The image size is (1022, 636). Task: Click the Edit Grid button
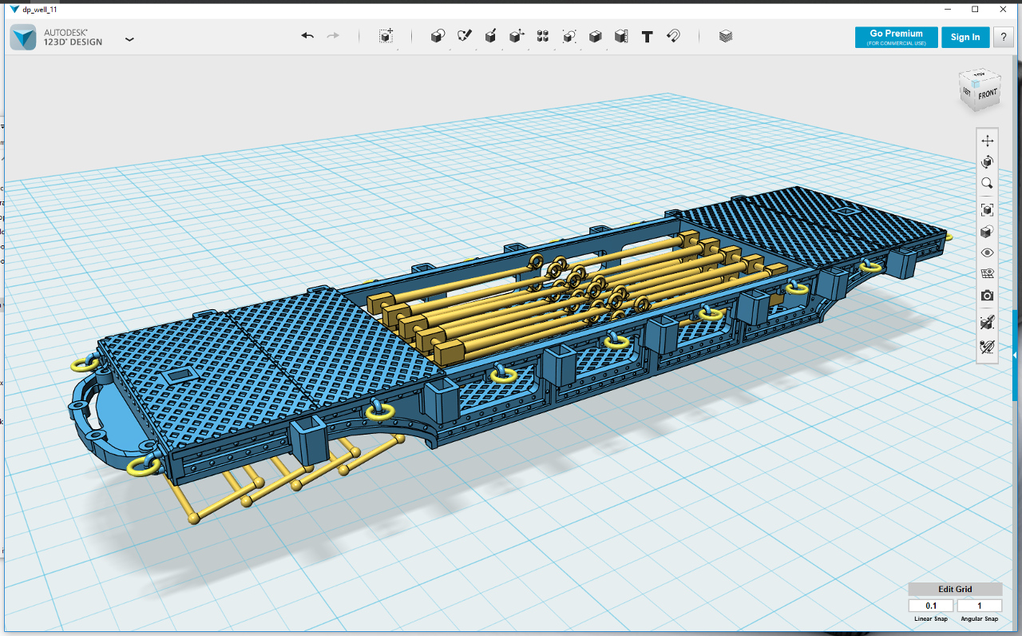[955, 590]
